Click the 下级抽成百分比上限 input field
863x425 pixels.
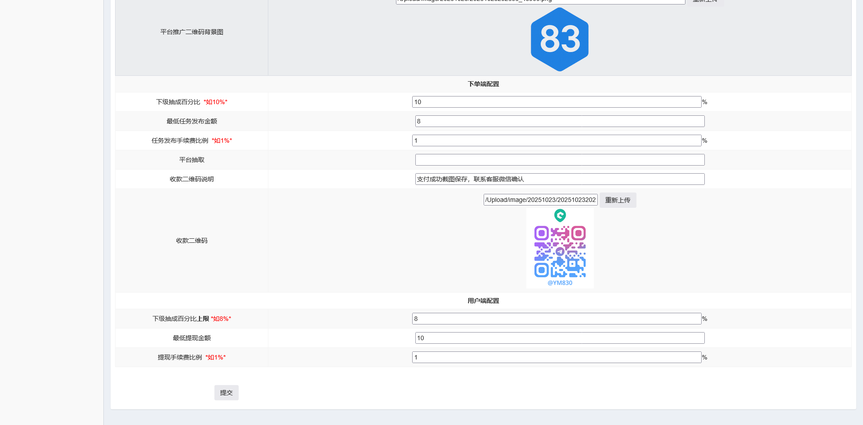556,319
